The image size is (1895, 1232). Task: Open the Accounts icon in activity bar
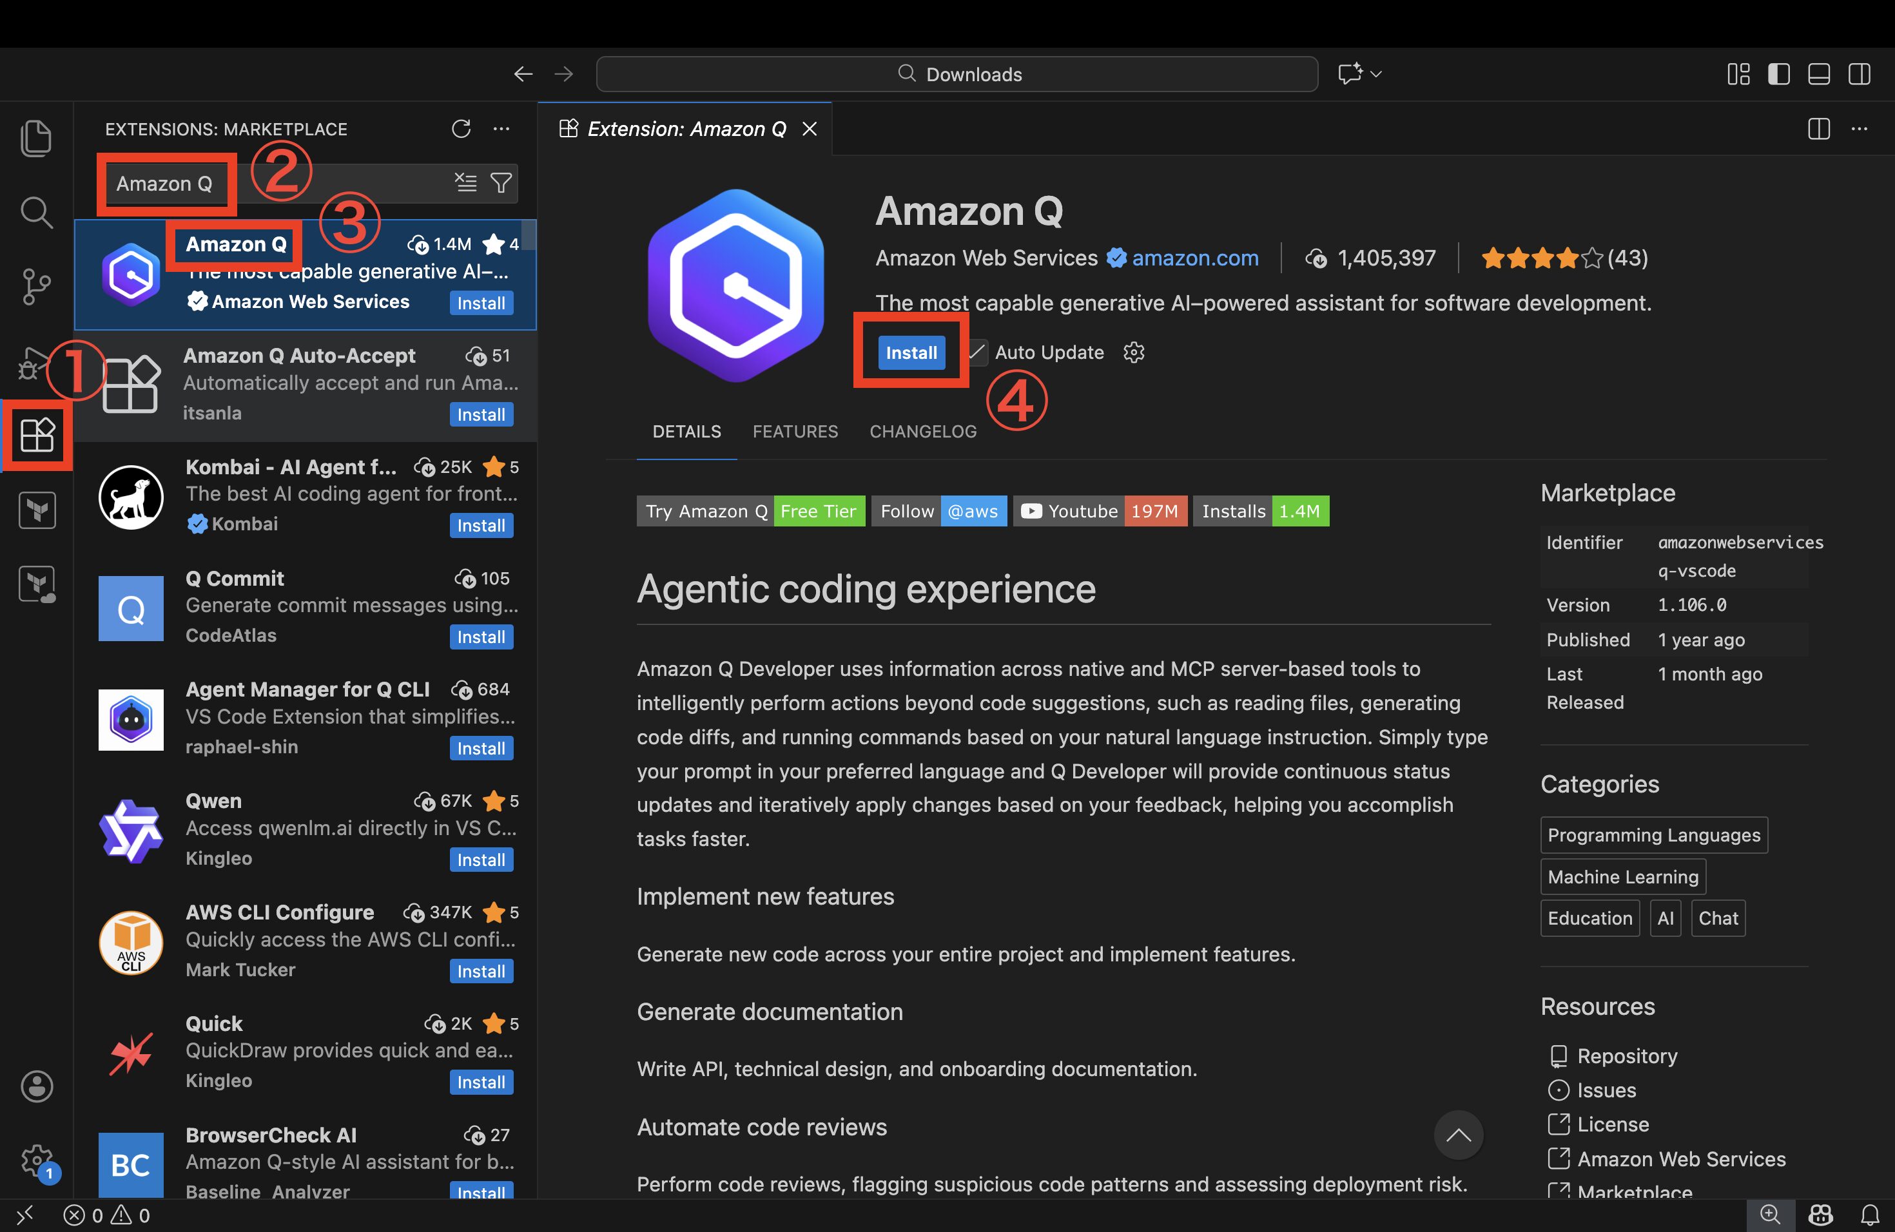[36, 1086]
